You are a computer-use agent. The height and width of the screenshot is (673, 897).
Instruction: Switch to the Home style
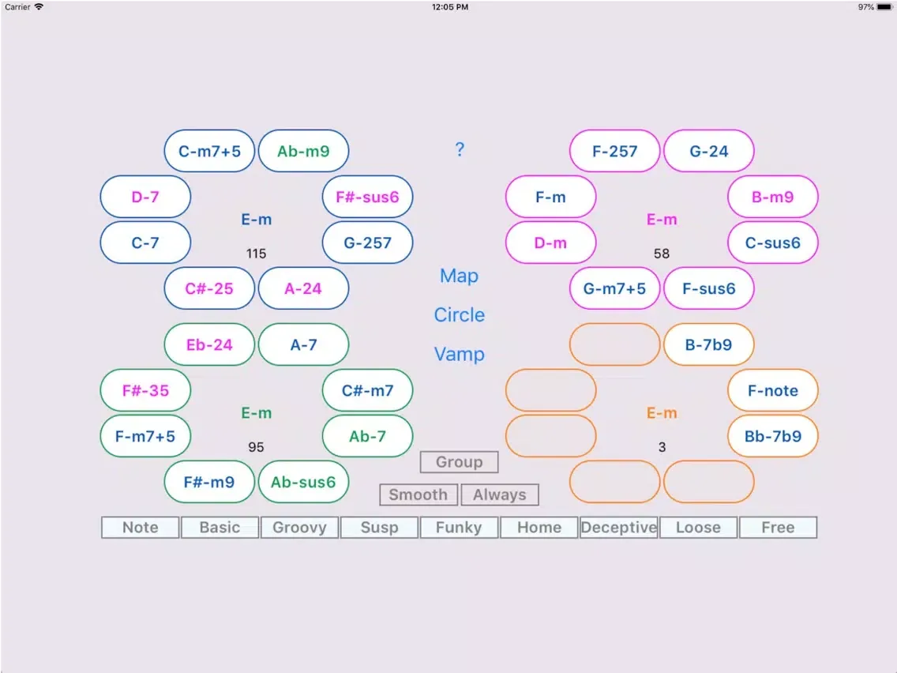click(x=539, y=527)
